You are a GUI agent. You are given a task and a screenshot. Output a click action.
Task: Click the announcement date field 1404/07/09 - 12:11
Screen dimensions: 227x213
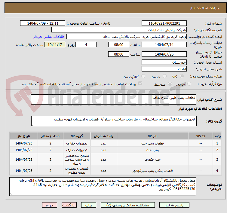(x=43, y=23)
